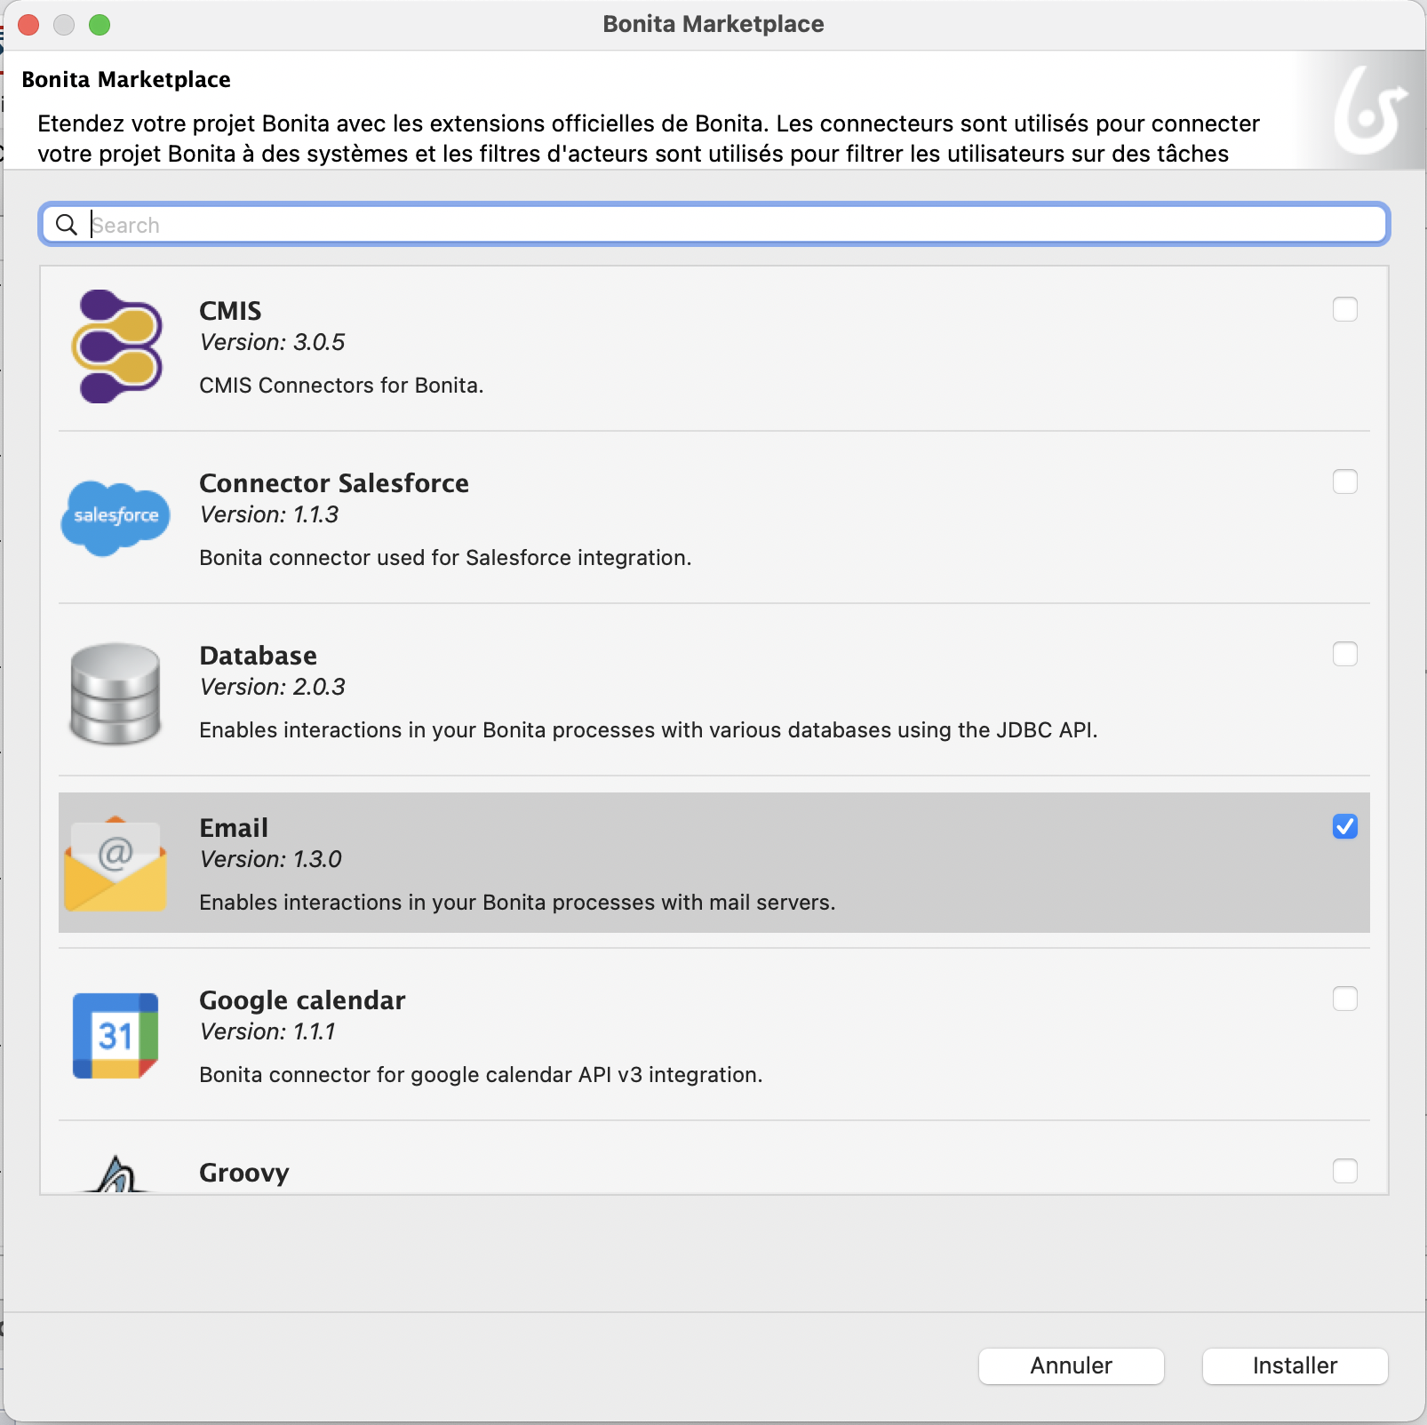Click the green zoom window button
This screenshot has width=1427, height=1425.
(100, 25)
